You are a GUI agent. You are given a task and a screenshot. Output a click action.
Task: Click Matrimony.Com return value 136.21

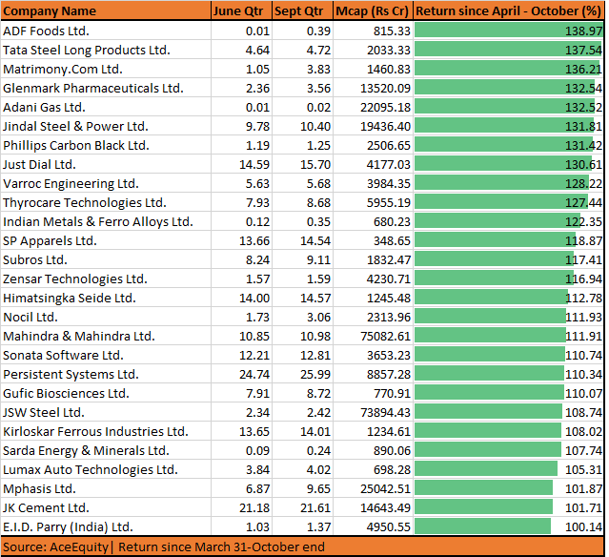583,69
